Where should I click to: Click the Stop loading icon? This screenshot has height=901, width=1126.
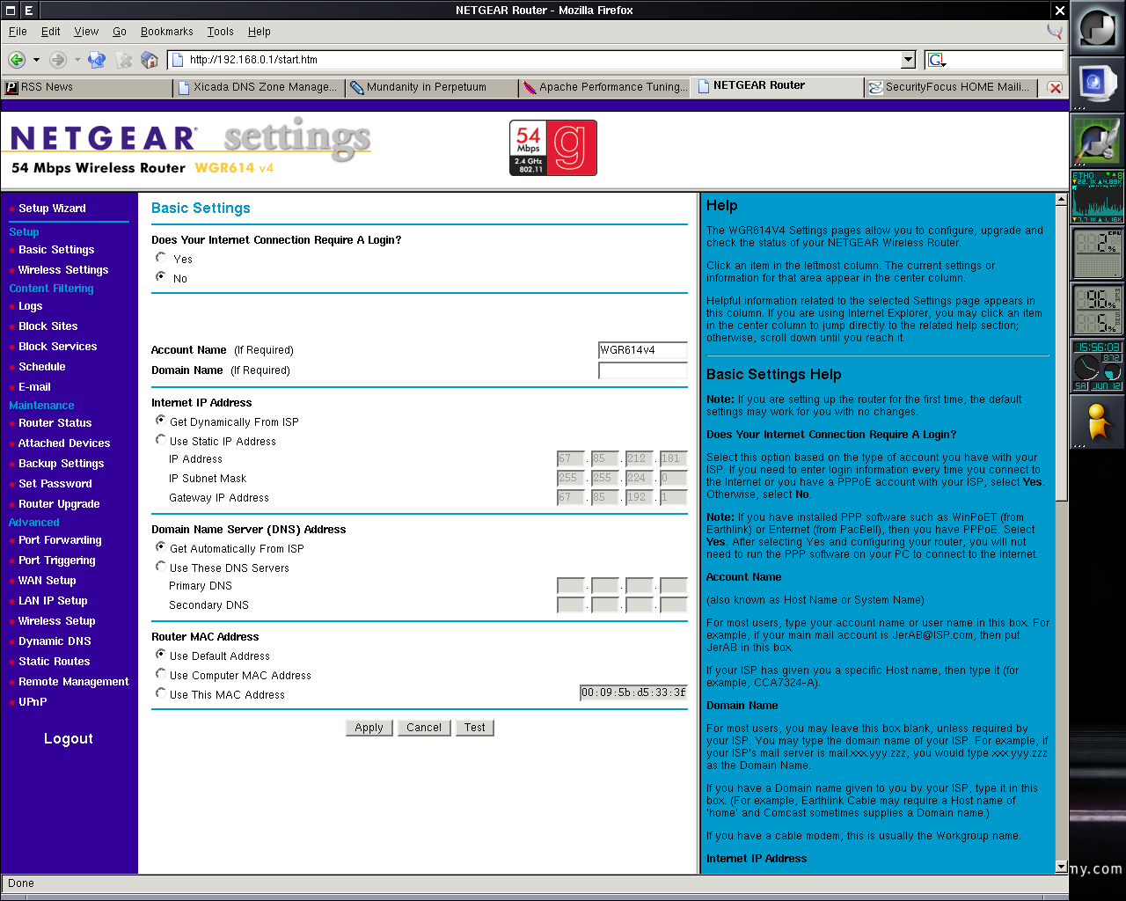tap(124, 60)
